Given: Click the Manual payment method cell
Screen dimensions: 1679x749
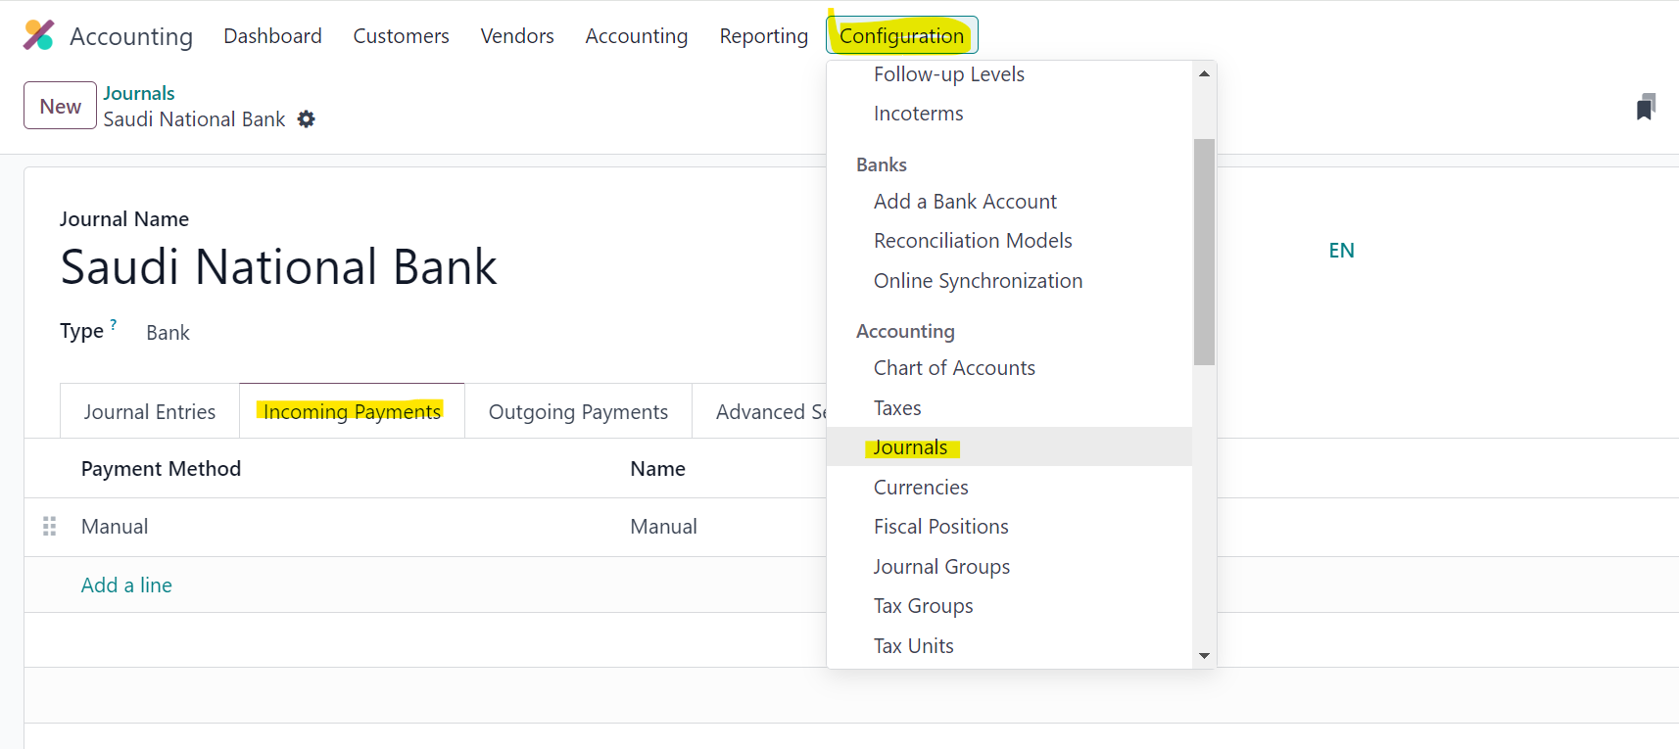Looking at the screenshot, I should tap(115, 527).
